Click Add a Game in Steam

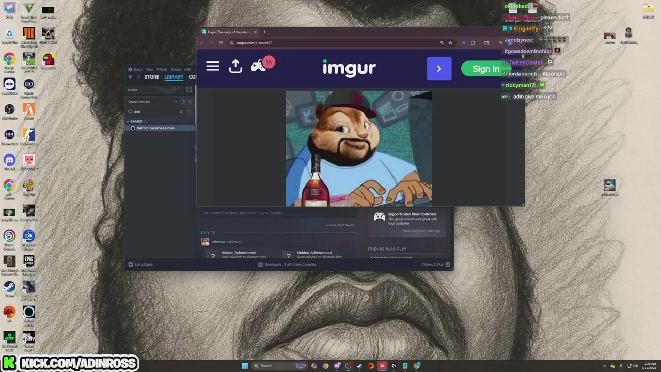click(140, 265)
